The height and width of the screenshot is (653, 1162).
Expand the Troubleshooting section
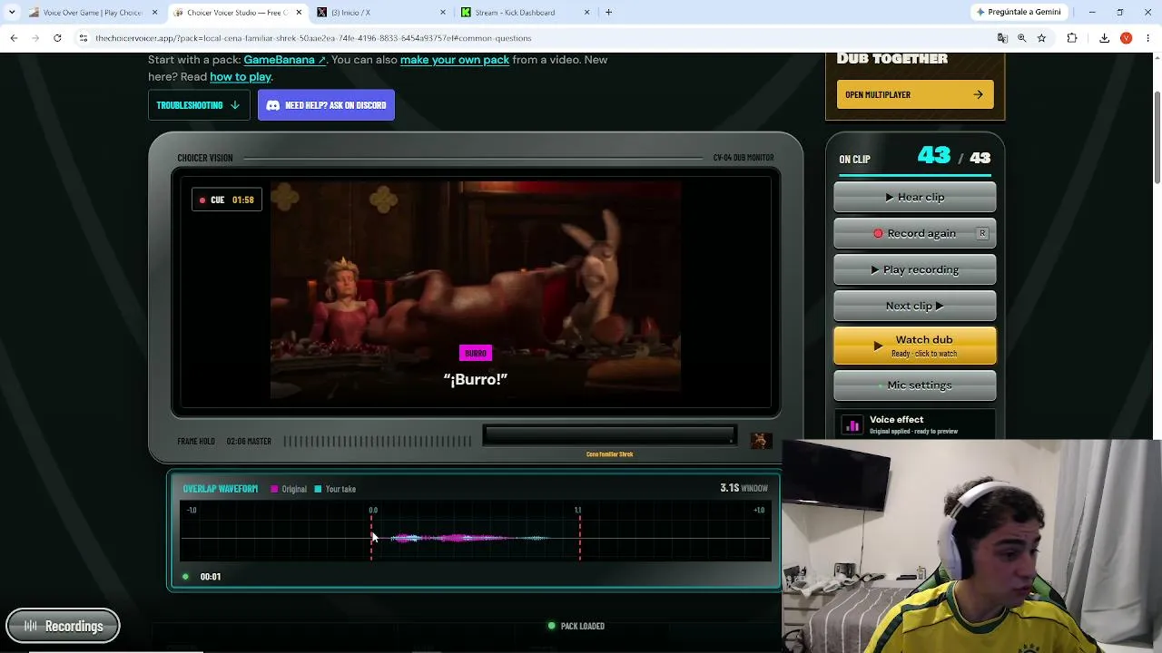(x=199, y=105)
